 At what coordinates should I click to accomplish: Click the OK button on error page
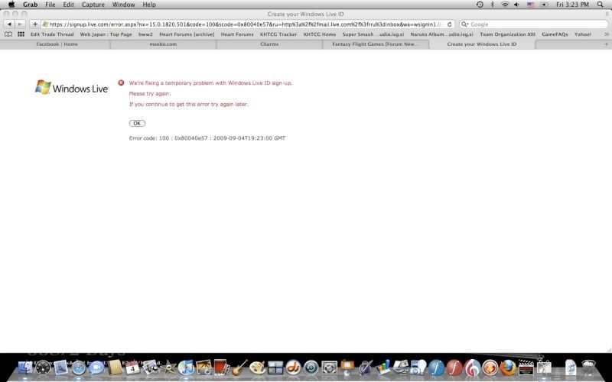click(137, 123)
